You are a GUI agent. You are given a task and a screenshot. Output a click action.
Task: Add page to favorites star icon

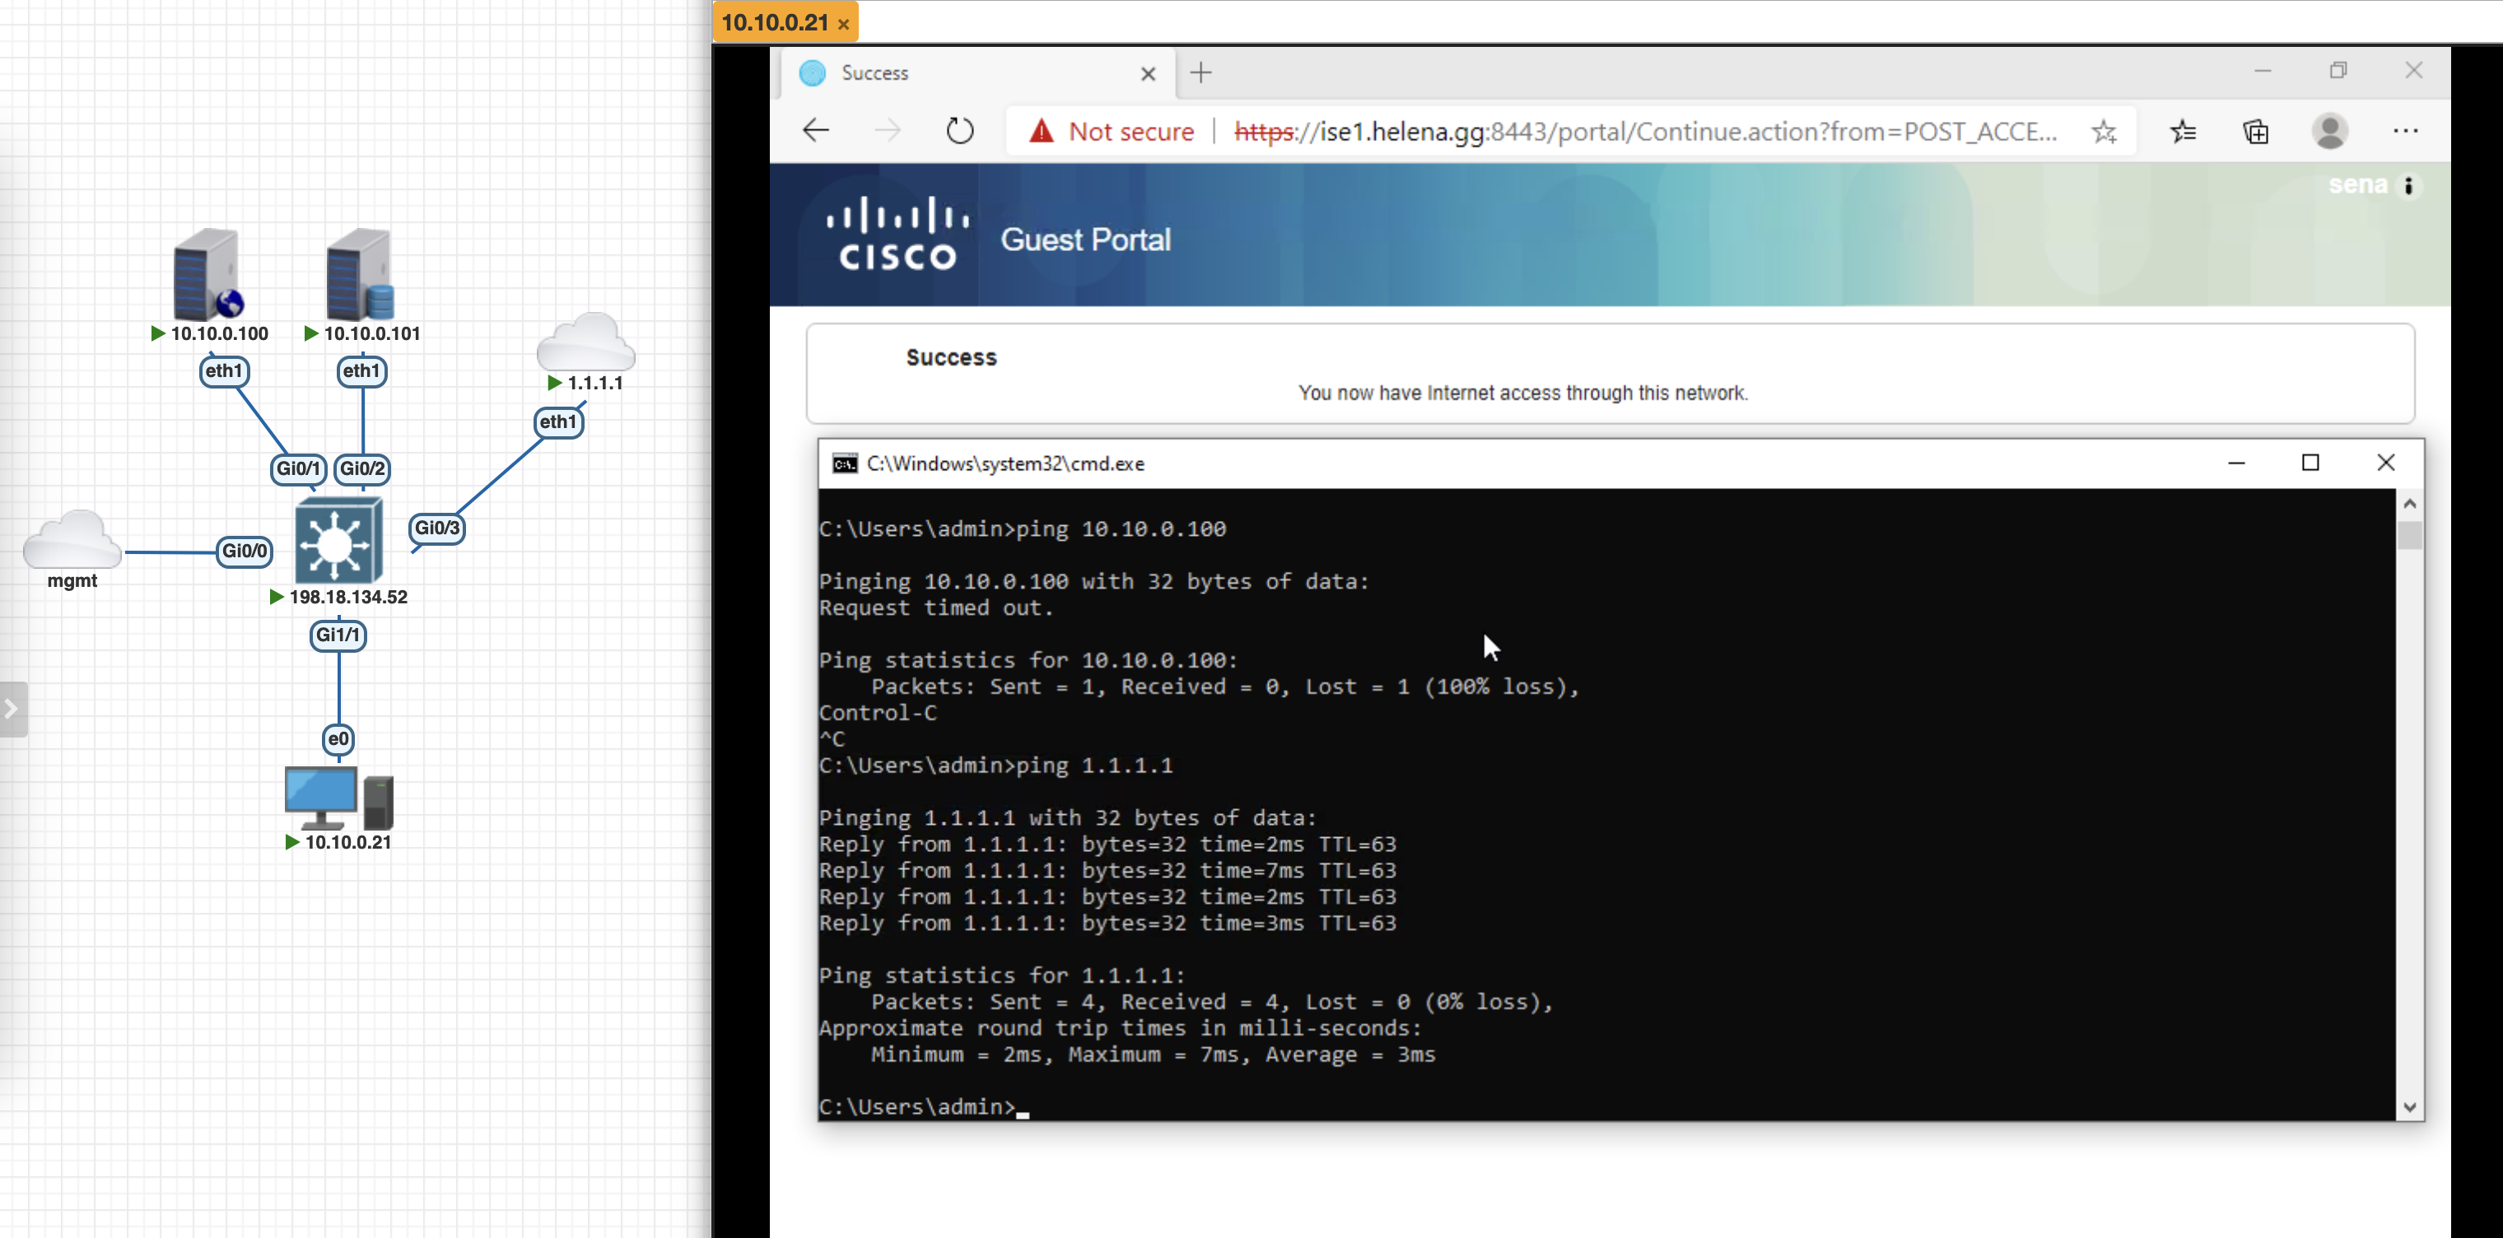2104,131
